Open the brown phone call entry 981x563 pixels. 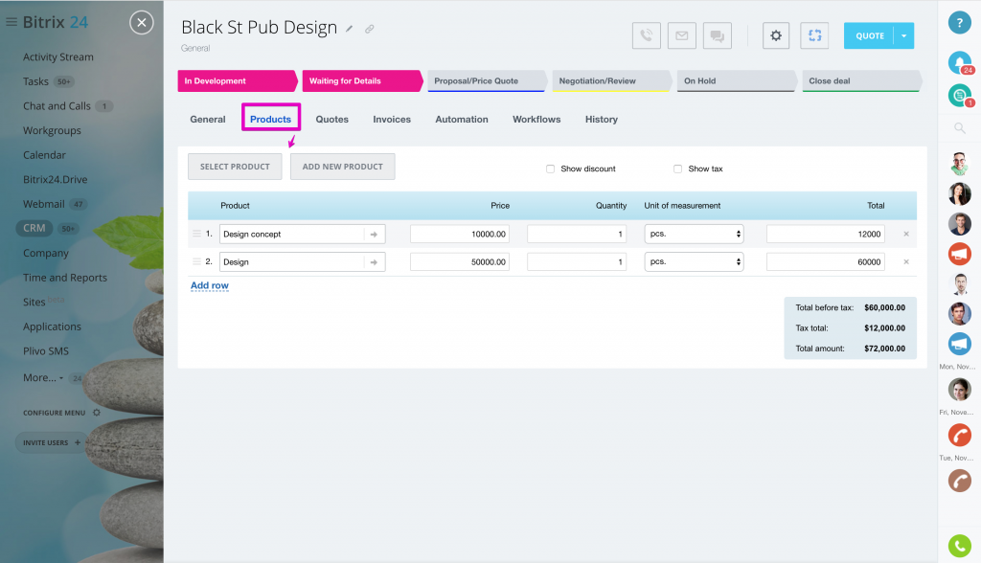(959, 481)
